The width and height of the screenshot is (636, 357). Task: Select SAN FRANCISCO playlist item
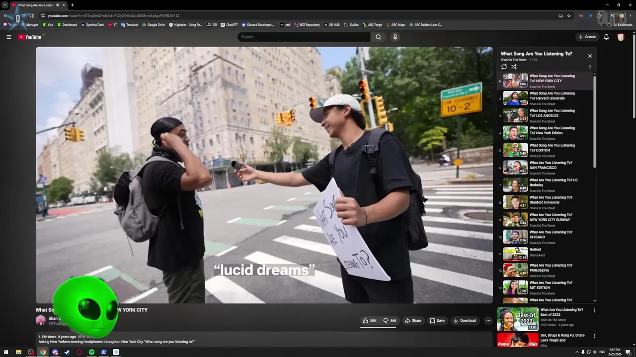[x=545, y=168]
